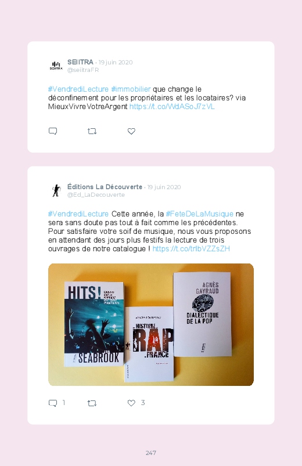Follow the t.co/trIbVZZsZH link
This screenshot has width=302, height=466.
pos(191,249)
